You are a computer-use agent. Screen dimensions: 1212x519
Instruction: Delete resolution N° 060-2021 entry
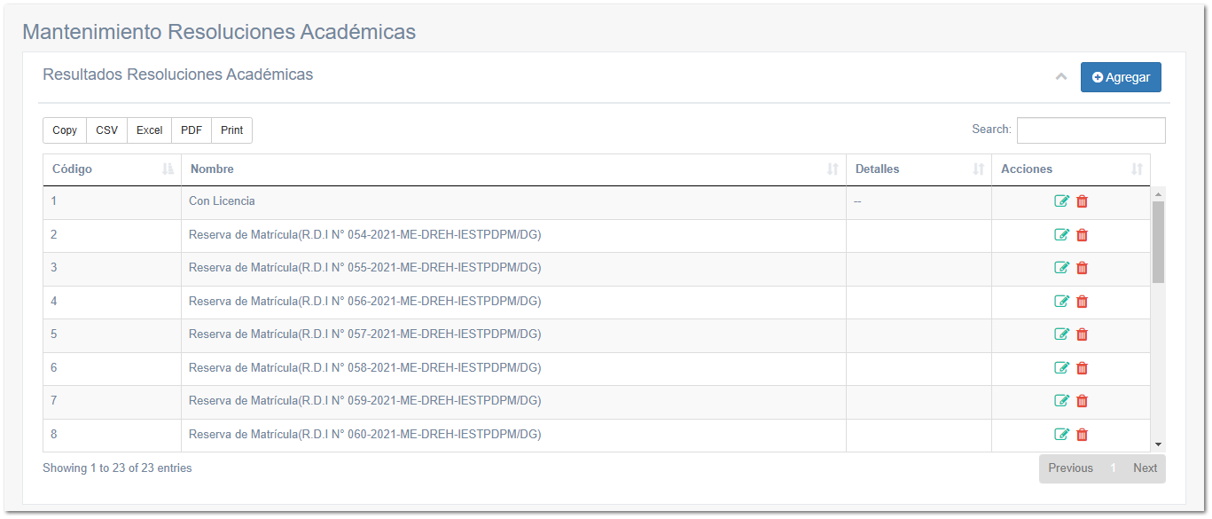click(1082, 434)
